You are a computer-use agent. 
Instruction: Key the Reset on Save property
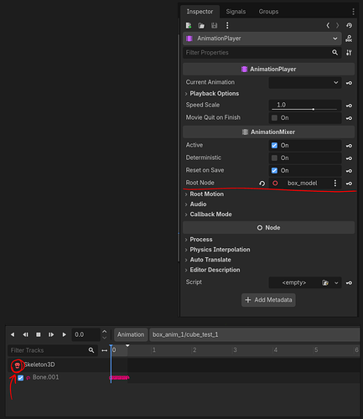[349, 171]
